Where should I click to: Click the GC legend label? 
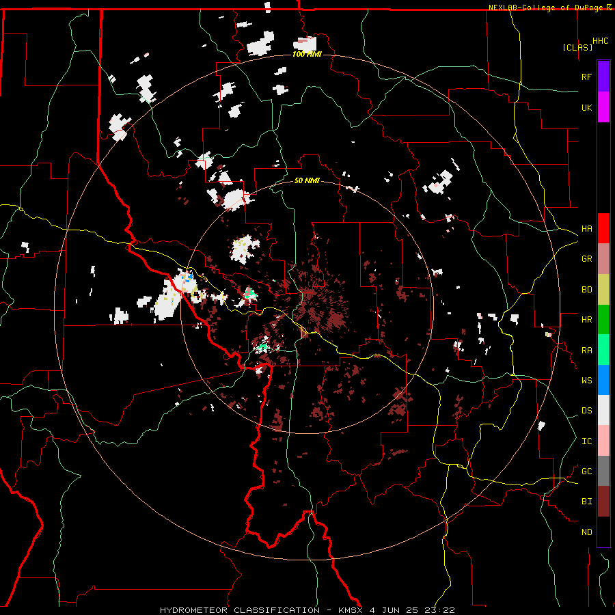pyautogui.click(x=586, y=471)
